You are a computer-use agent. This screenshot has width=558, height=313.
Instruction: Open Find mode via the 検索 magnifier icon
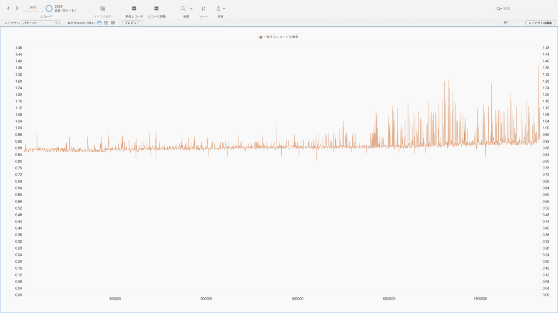coord(183,8)
